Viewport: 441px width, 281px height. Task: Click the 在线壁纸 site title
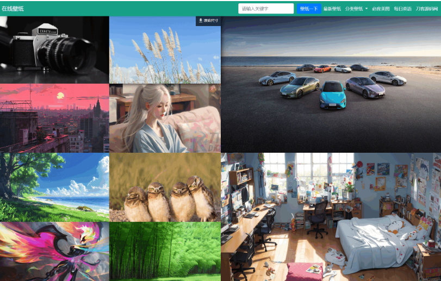[x=13, y=9]
